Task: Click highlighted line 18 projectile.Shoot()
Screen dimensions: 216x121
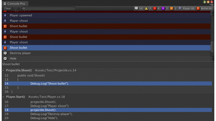Action: [108, 110]
